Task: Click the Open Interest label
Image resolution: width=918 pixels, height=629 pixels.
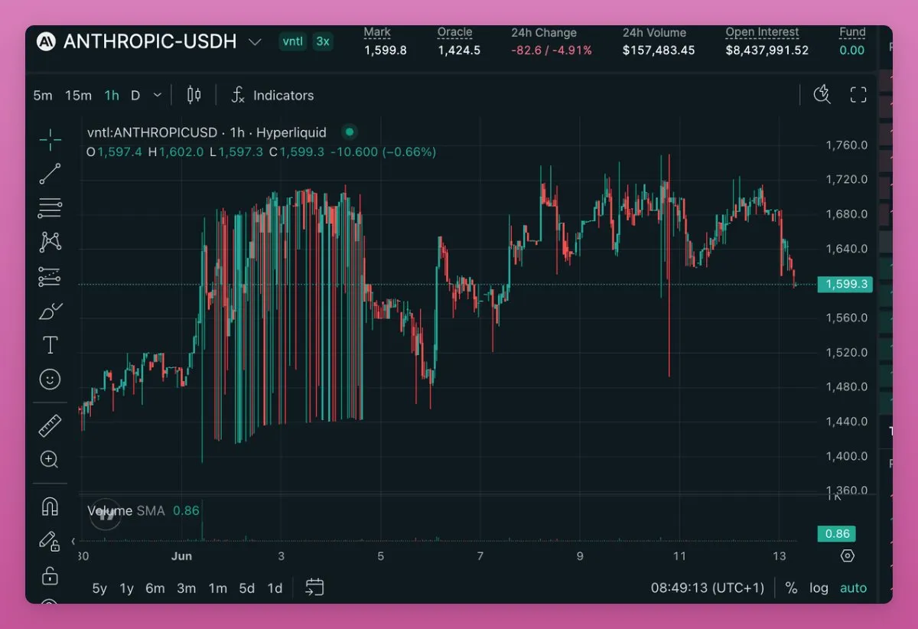Action: [763, 32]
